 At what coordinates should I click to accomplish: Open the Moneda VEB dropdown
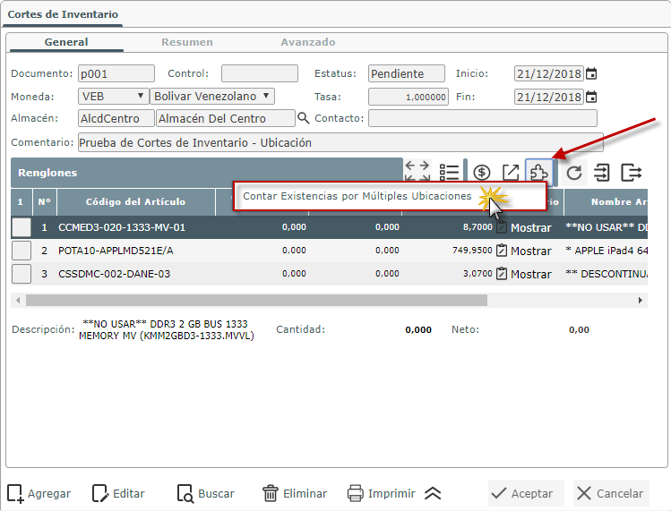click(x=113, y=96)
